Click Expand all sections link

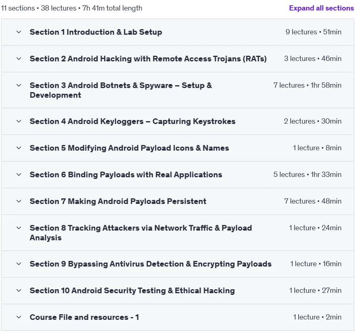point(321,8)
